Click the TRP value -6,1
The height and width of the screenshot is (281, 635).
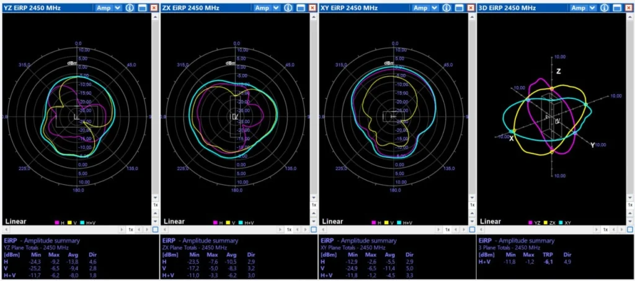click(547, 262)
